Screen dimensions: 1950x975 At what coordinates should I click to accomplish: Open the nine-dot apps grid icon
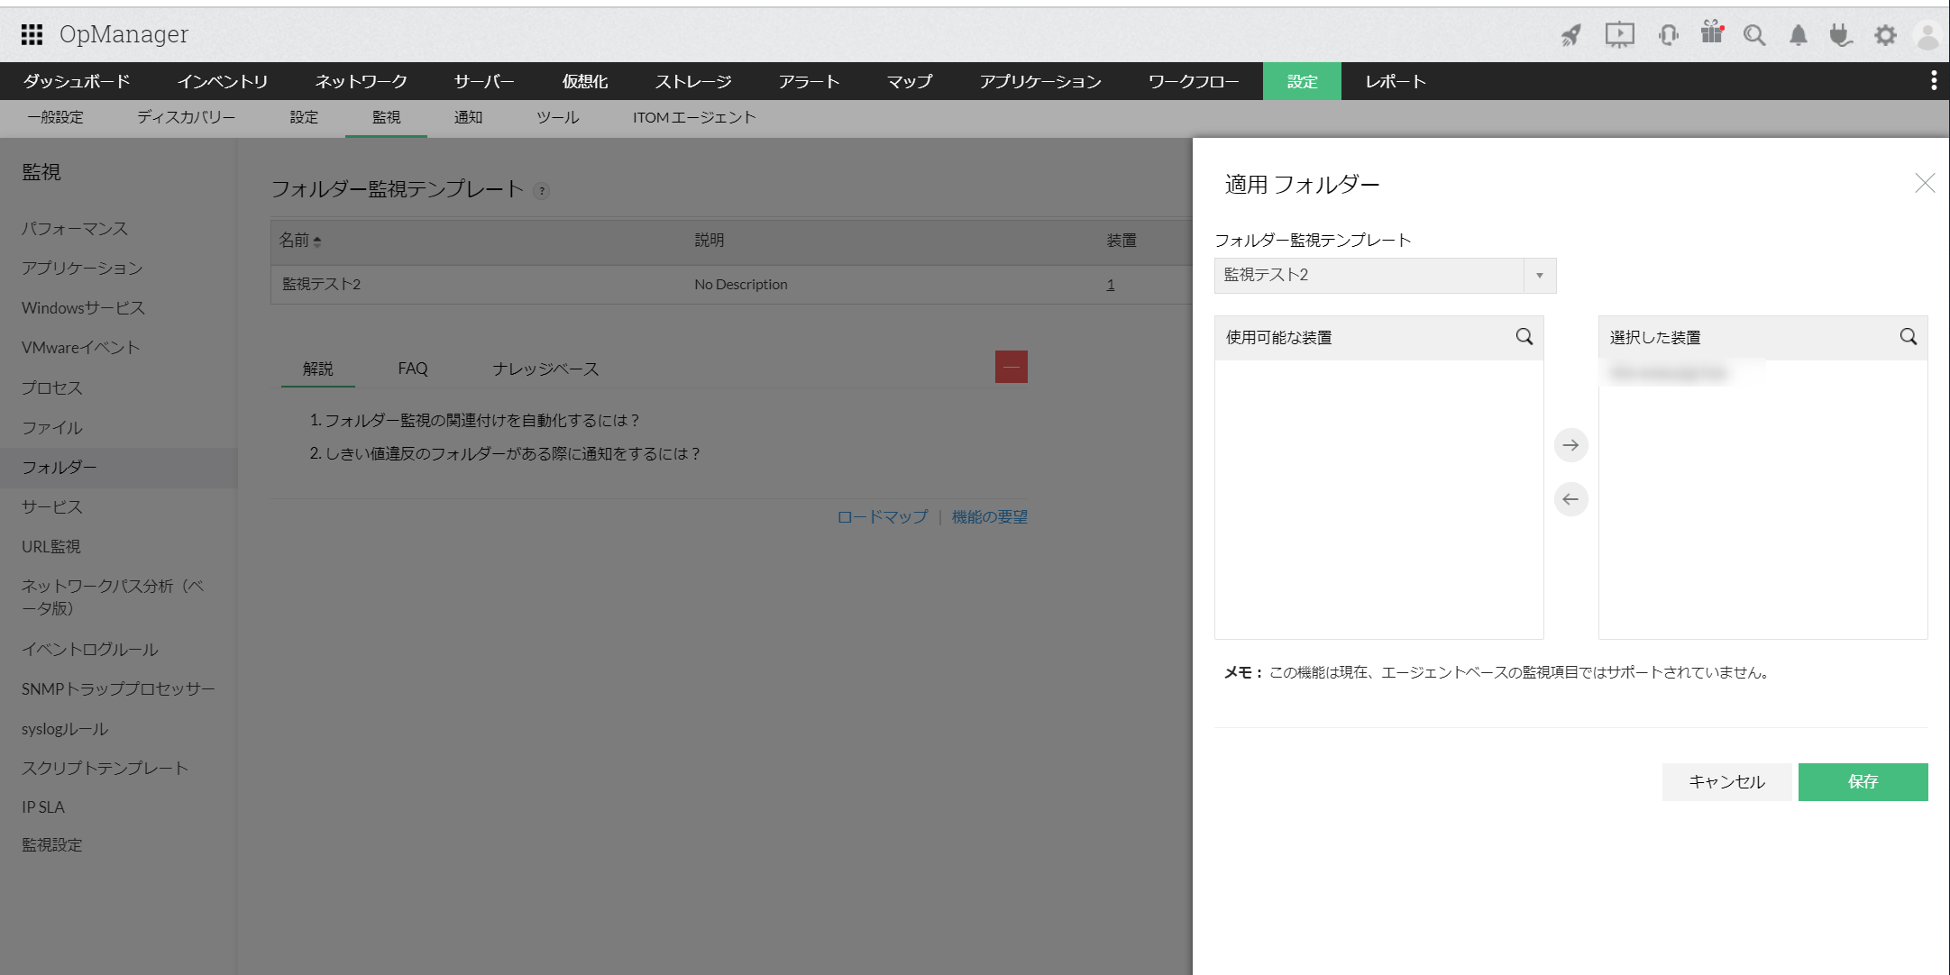click(32, 34)
